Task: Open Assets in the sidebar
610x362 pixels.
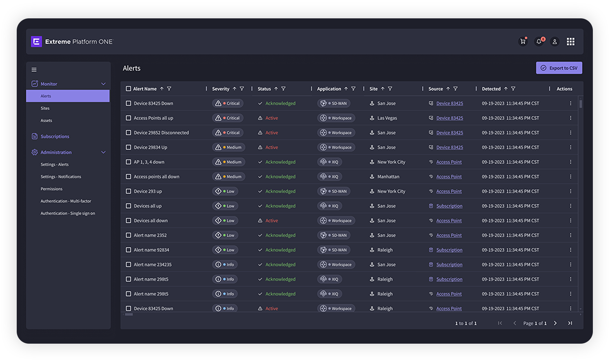Action: click(46, 121)
